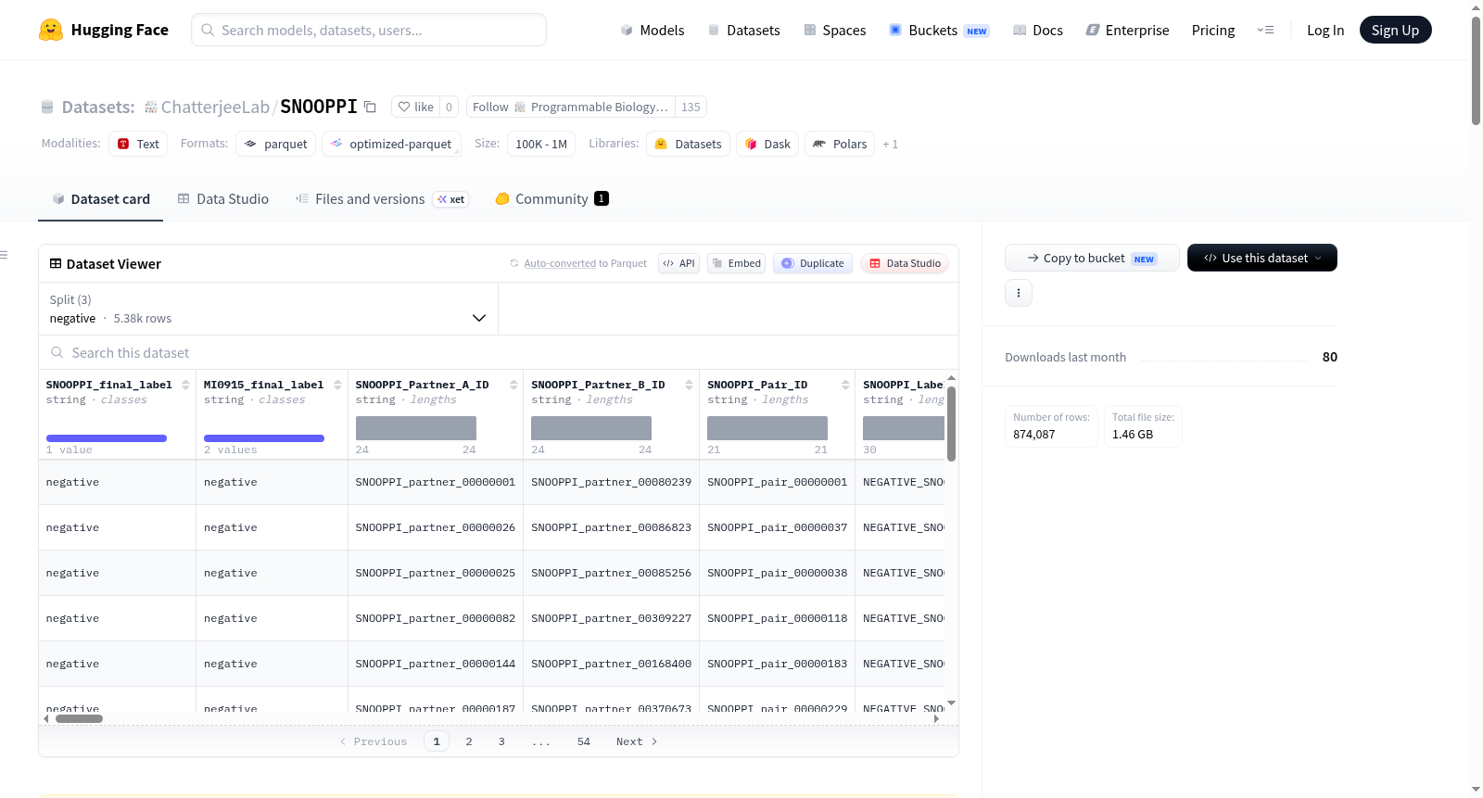The image size is (1483, 798).
Task: Open Data Studio from viewer toolbar
Action: tap(905, 263)
